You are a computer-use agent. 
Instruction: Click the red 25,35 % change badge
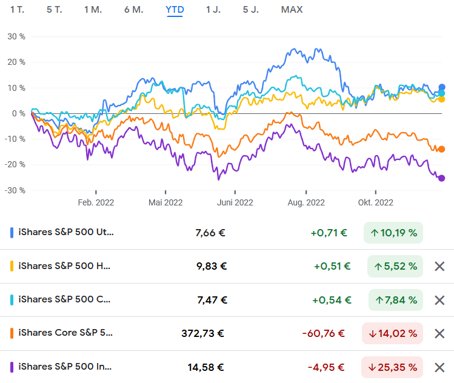coord(392,367)
